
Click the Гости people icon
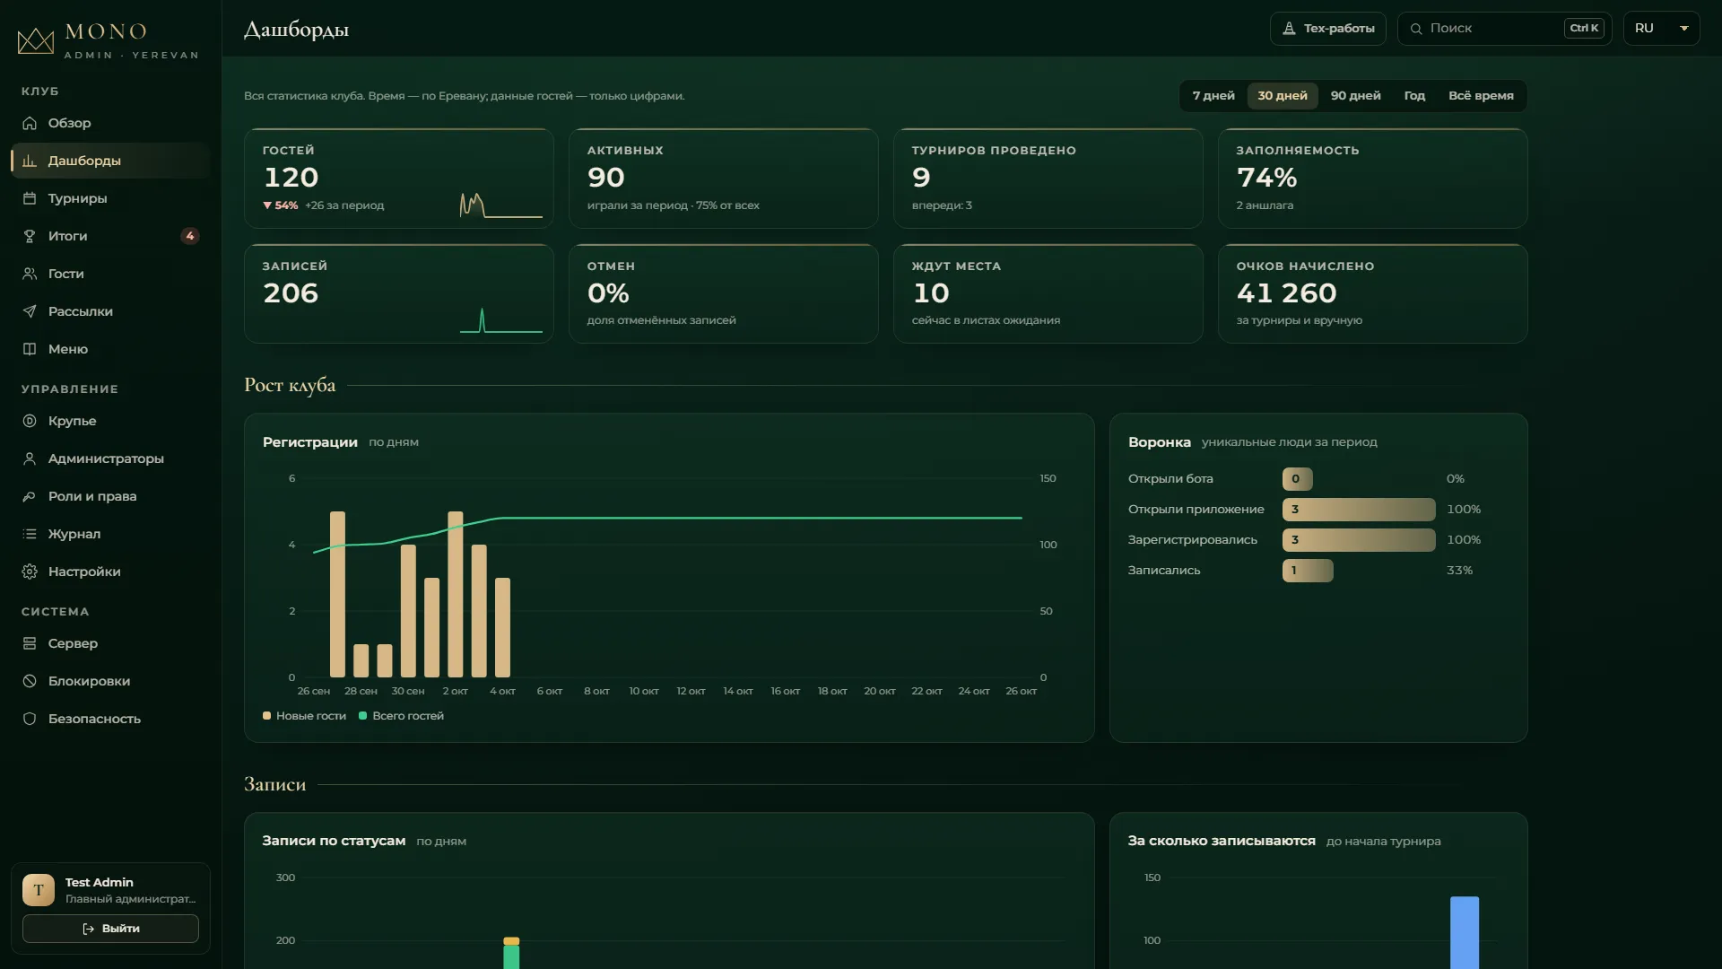point(30,274)
